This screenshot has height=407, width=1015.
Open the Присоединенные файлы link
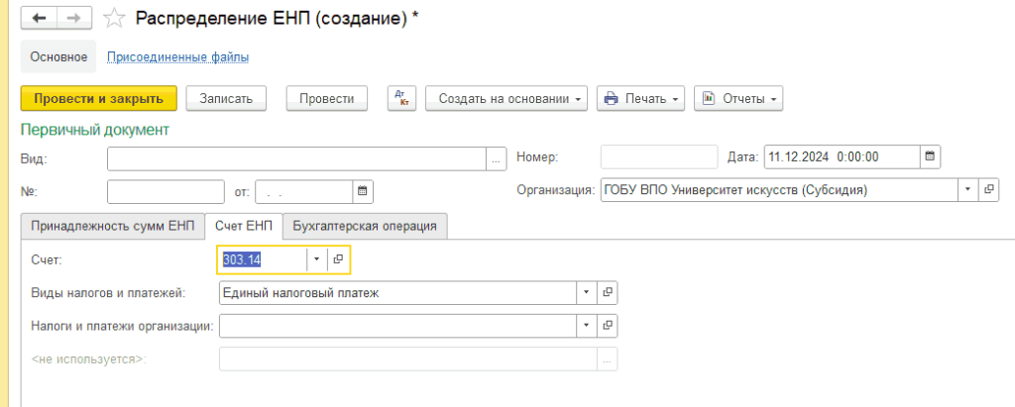[177, 57]
